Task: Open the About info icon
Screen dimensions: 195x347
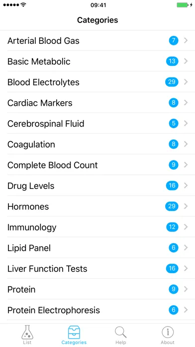Action: (x=168, y=332)
